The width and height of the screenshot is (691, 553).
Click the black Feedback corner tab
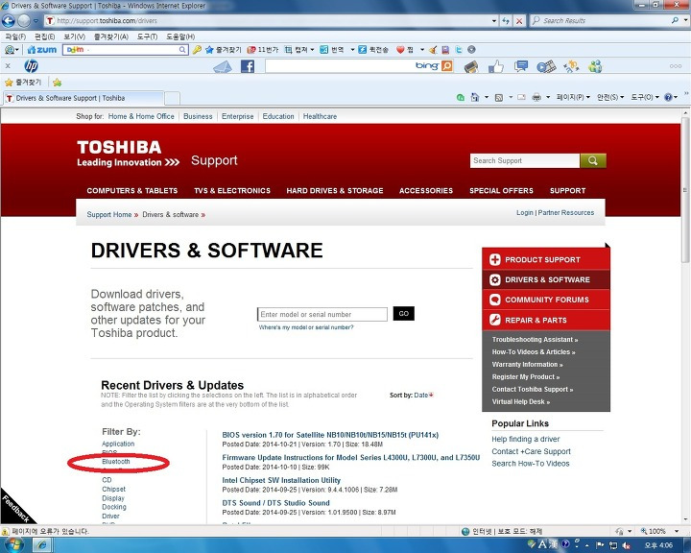(x=15, y=508)
